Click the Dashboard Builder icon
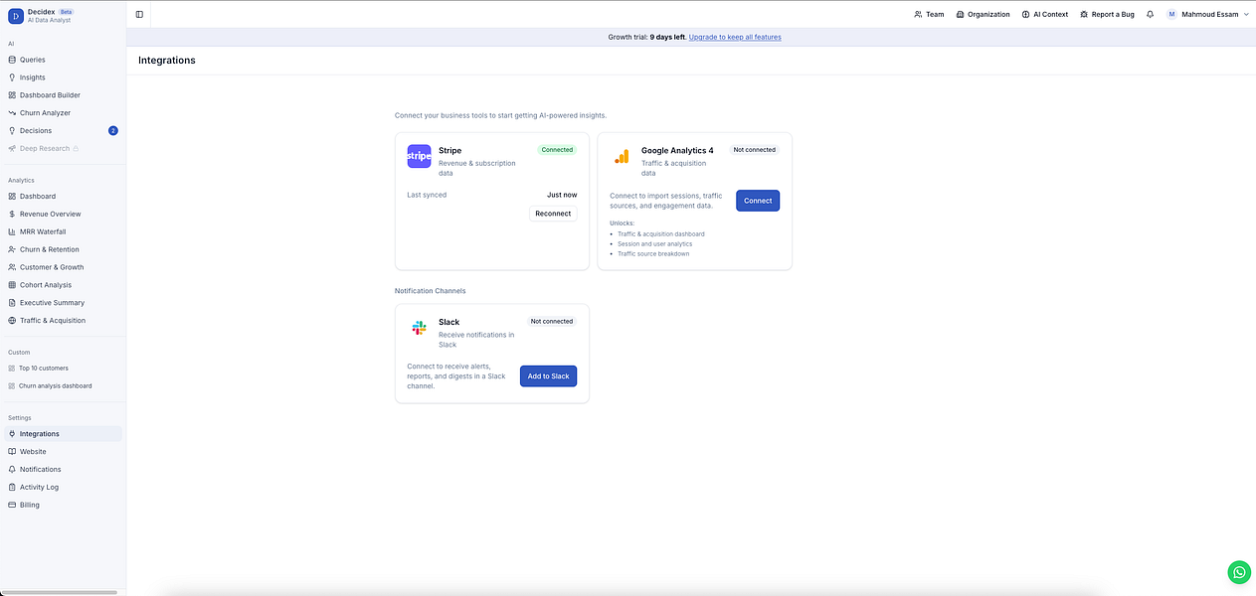This screenshot has height=596, width=1256. [x=12, y=95]
